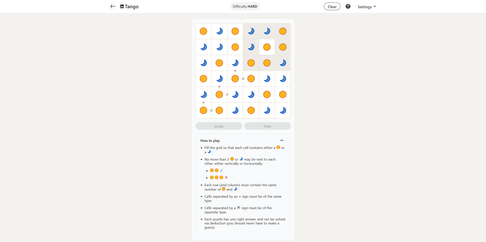Click the white-highlighted sun in the second row

(x=267, y=47)
